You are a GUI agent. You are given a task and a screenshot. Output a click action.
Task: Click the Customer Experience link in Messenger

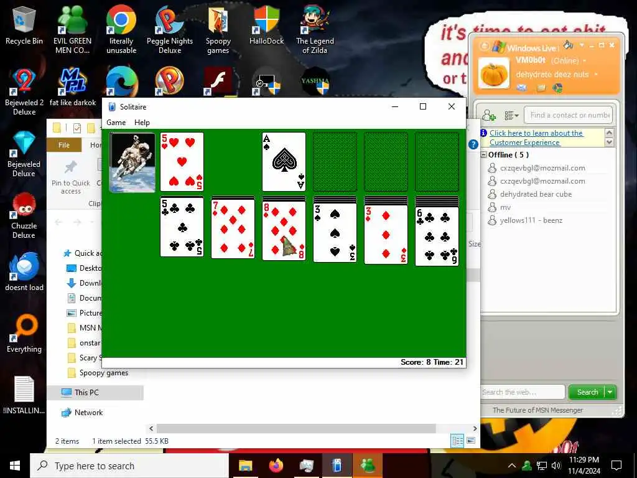coord(536,138)
